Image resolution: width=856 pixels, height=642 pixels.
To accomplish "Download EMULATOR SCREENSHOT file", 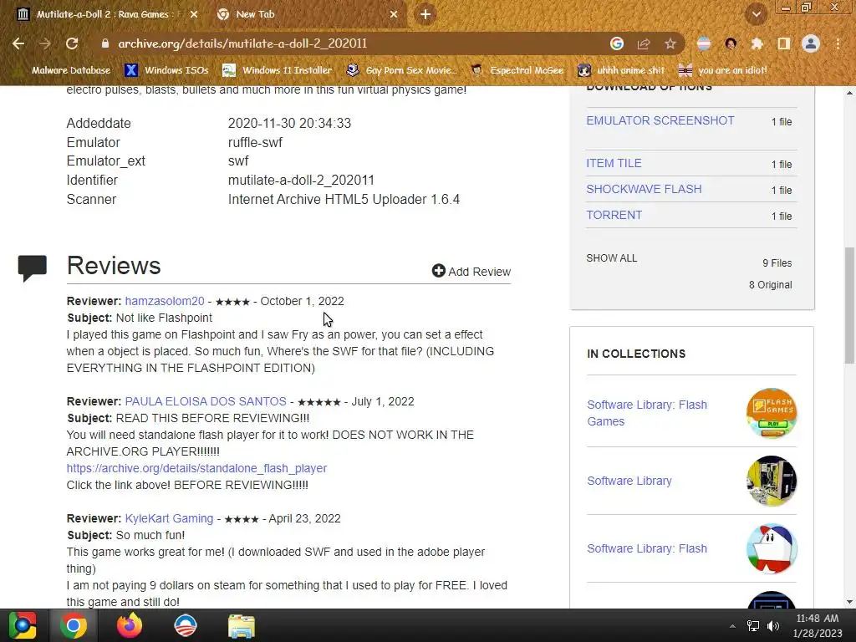I will click(x=660, y=120).
